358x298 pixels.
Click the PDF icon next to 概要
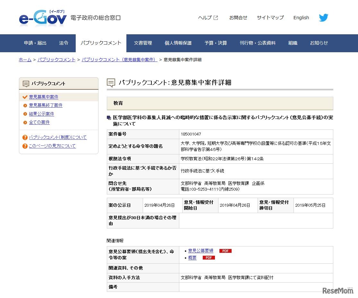click(209, 258)
